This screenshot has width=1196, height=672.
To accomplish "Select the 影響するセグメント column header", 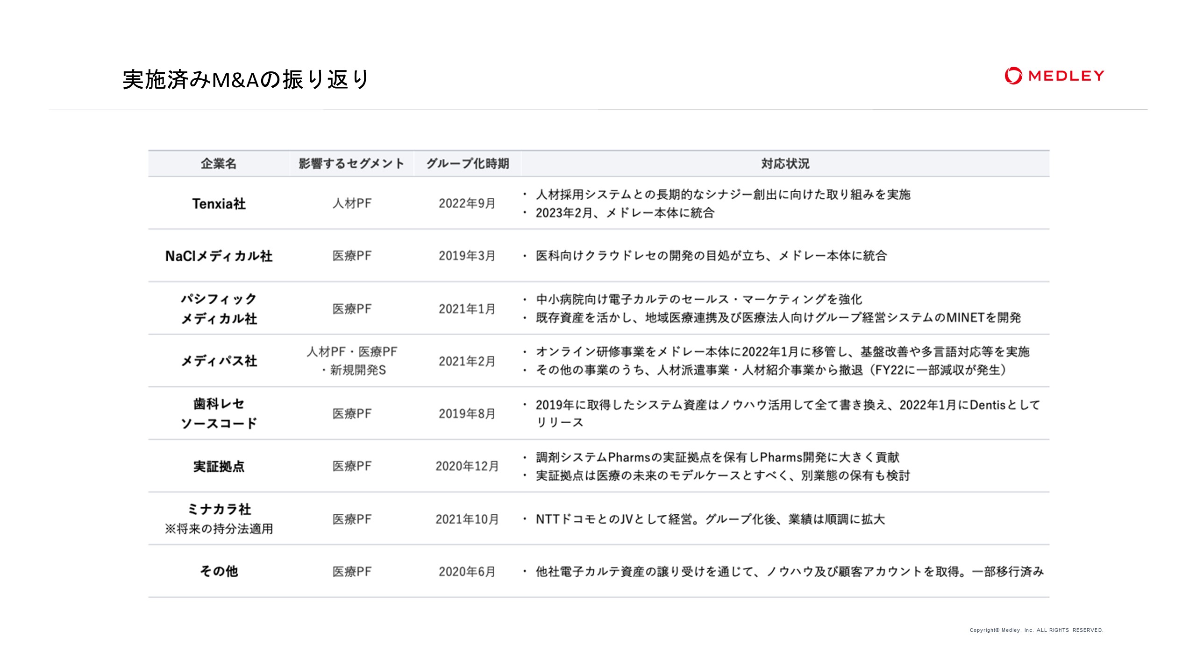I will point(351,164).
